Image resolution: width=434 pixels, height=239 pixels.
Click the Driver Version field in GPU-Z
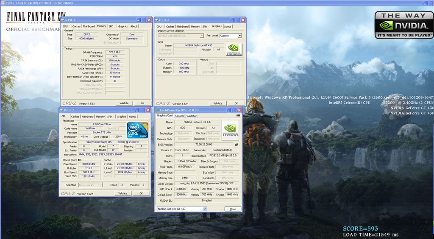click(x=207, y=183)
